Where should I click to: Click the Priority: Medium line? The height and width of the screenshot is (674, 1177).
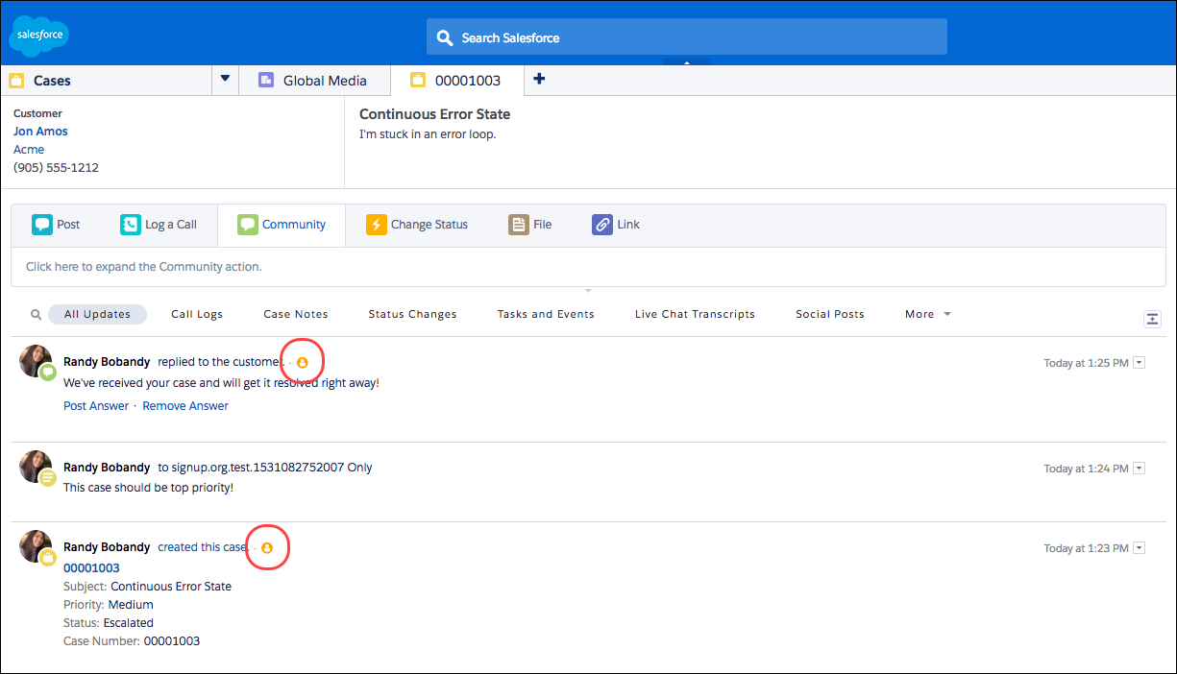coord(109,605)
